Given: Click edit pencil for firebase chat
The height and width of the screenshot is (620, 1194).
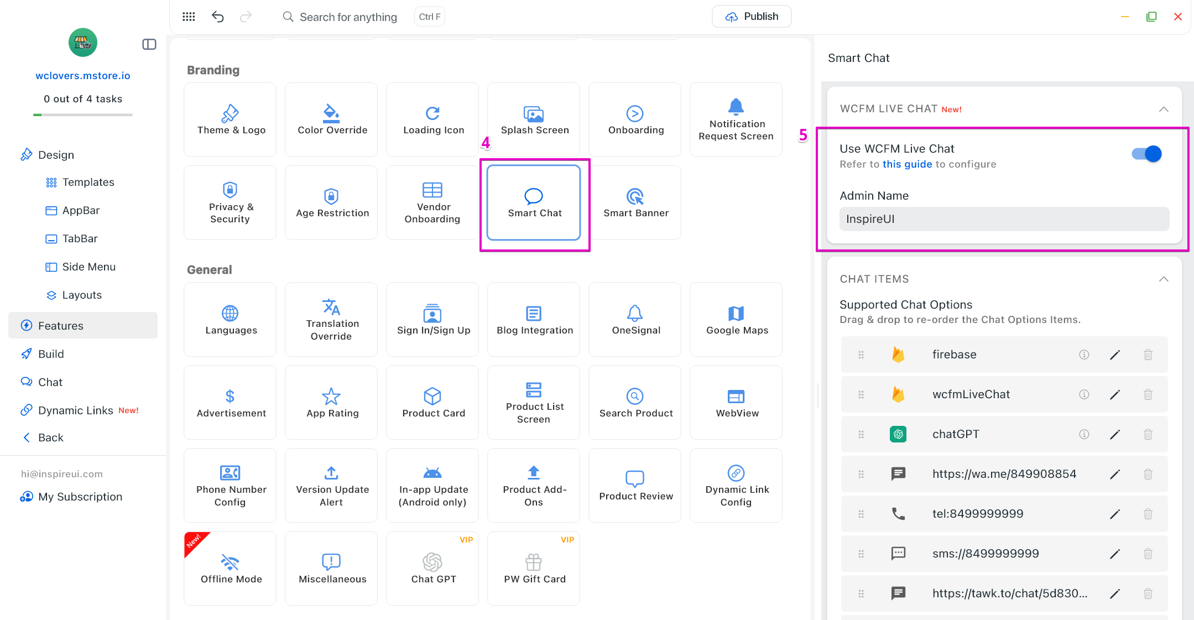Looking at the screenshot, I should 1114,355.
